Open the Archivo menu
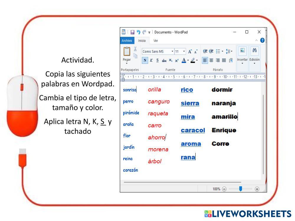 pos(127,40)
